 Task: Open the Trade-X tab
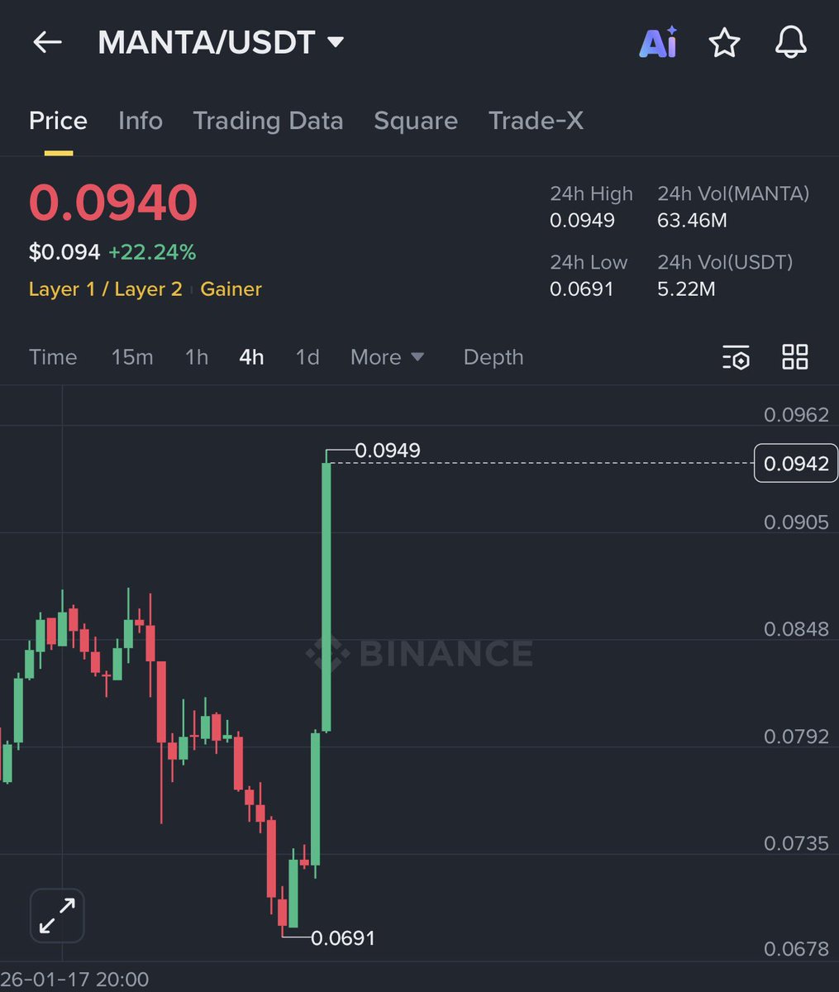(536, 121)
